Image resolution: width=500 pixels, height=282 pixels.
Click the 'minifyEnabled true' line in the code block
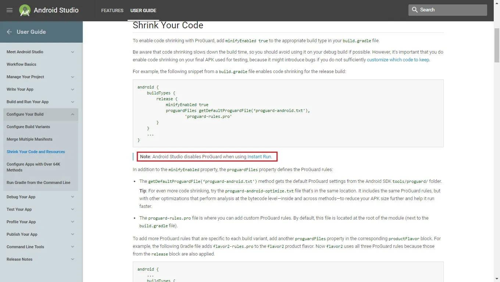click(187, 105)
